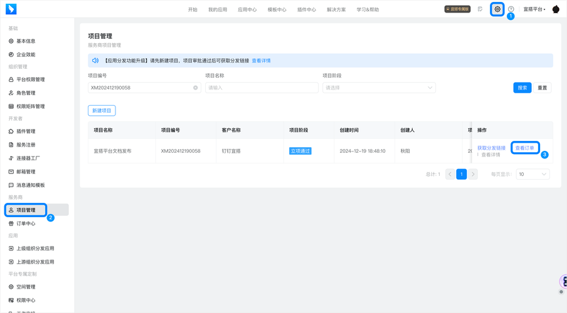The height and width of the screenshot is (313, 567).
Task: Click the 连接器工厂 icon
Action: coord(11,158)
